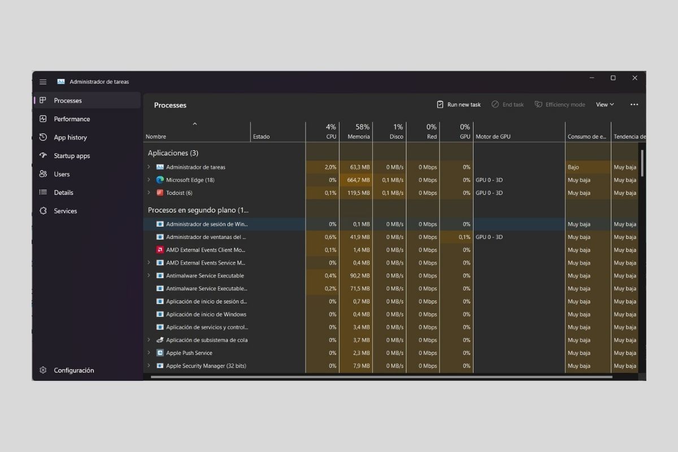Screen dimensions: 678x452
Task: Click the hamburger navigation menu icon
Action: tap(43, 82)
